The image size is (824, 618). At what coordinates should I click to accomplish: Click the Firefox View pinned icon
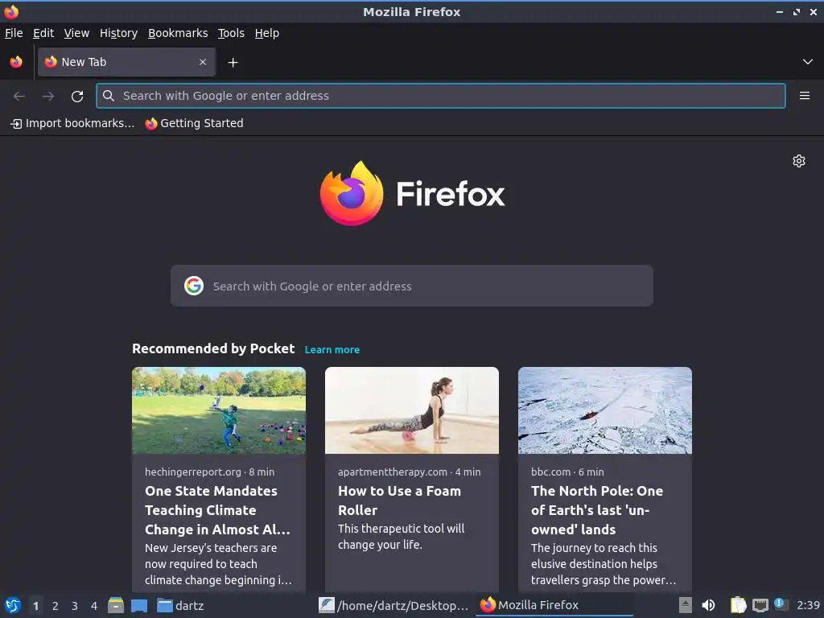[x=16, y=62]
